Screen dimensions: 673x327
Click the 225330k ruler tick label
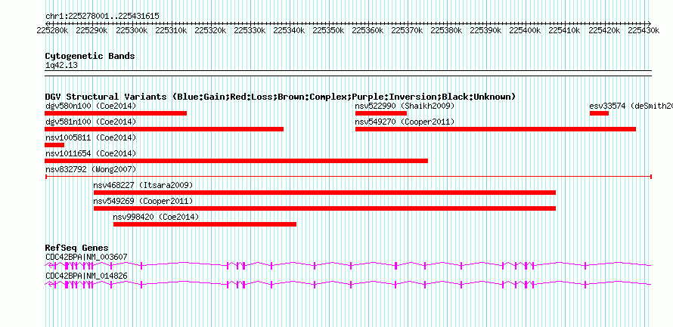[x=250, y=30]
